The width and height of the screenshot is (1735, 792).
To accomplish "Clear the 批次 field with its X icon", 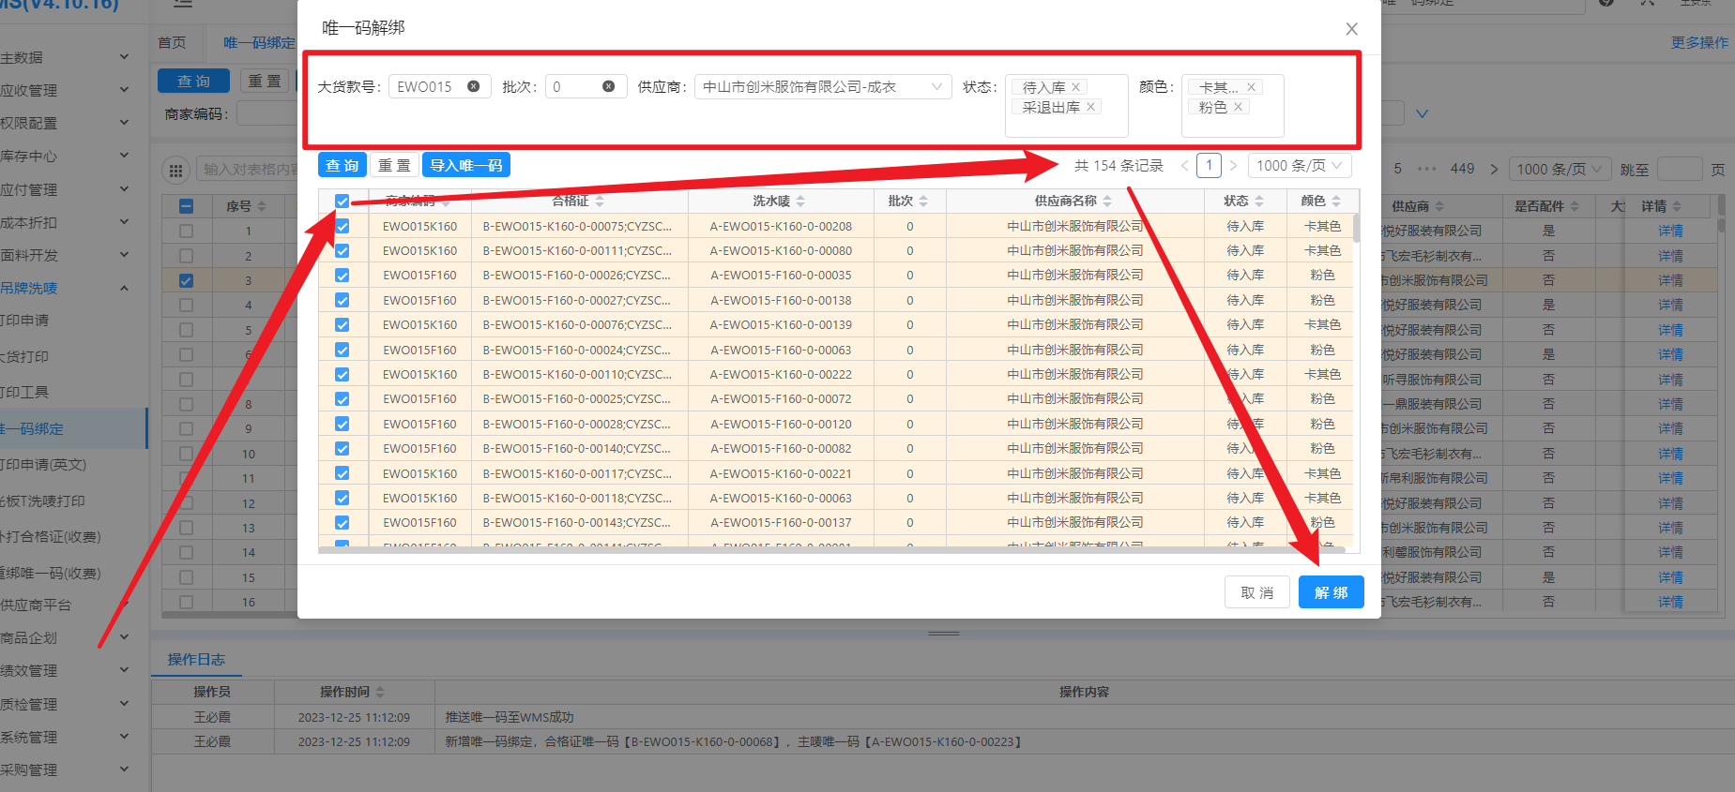I will click(x=609, y=86).
